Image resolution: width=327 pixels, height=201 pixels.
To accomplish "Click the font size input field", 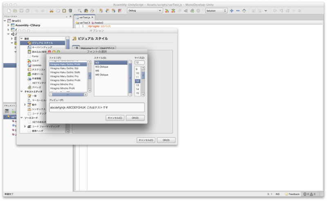I will pyautogui.click(x=139, y=62).
